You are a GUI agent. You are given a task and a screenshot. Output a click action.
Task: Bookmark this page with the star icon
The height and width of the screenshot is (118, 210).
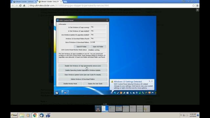click(x=193, y=6)
